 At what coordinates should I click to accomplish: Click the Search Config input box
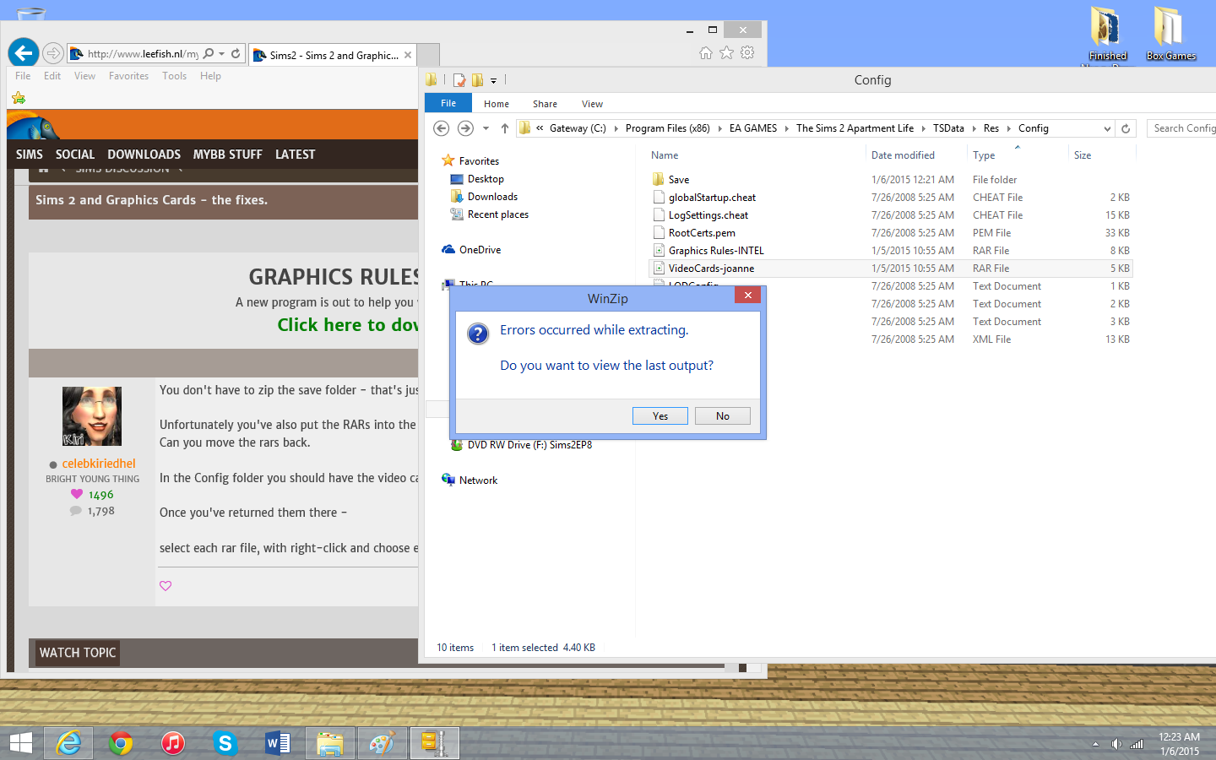point(1184,128)
